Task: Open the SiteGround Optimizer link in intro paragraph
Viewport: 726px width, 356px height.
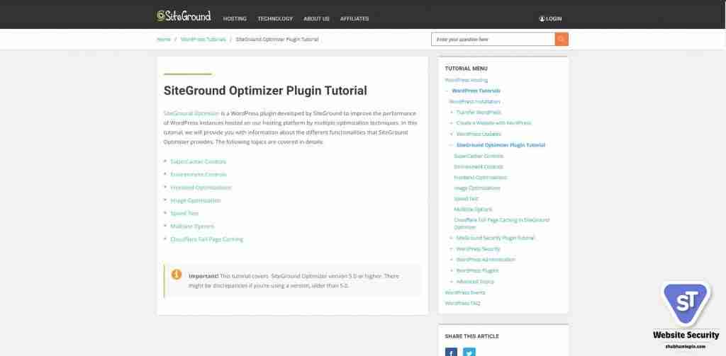Action: point(191,113)
